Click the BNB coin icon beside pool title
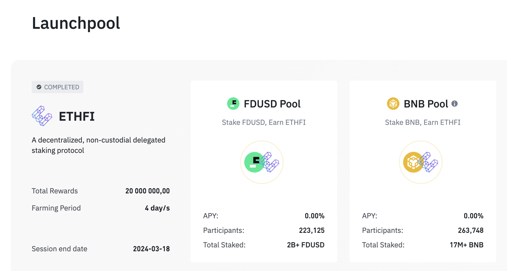Image resolution: width=507 pixels, height=271 pixels. tap(393, 104)
